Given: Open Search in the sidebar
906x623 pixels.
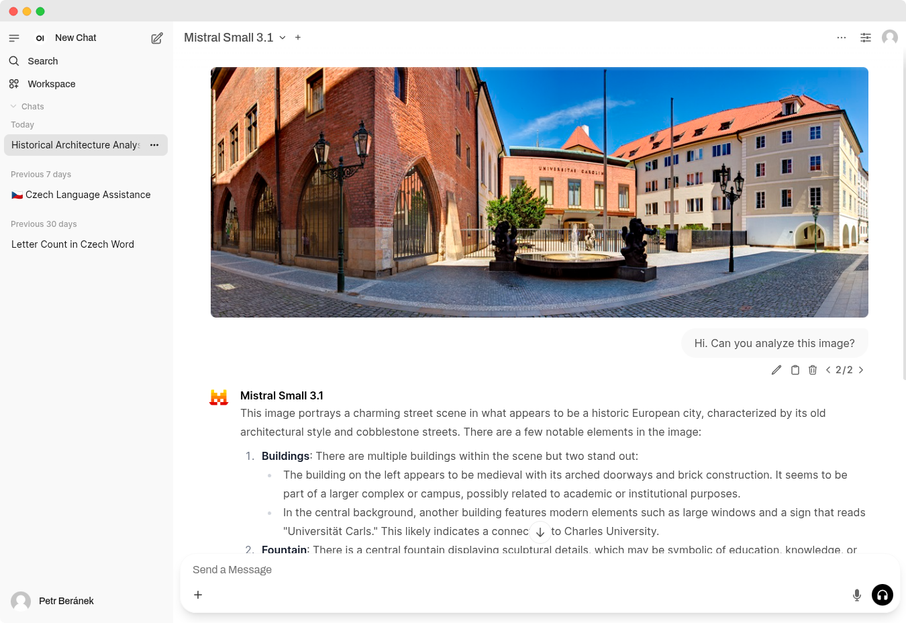Looking at the screenshot, I should 42,61.
